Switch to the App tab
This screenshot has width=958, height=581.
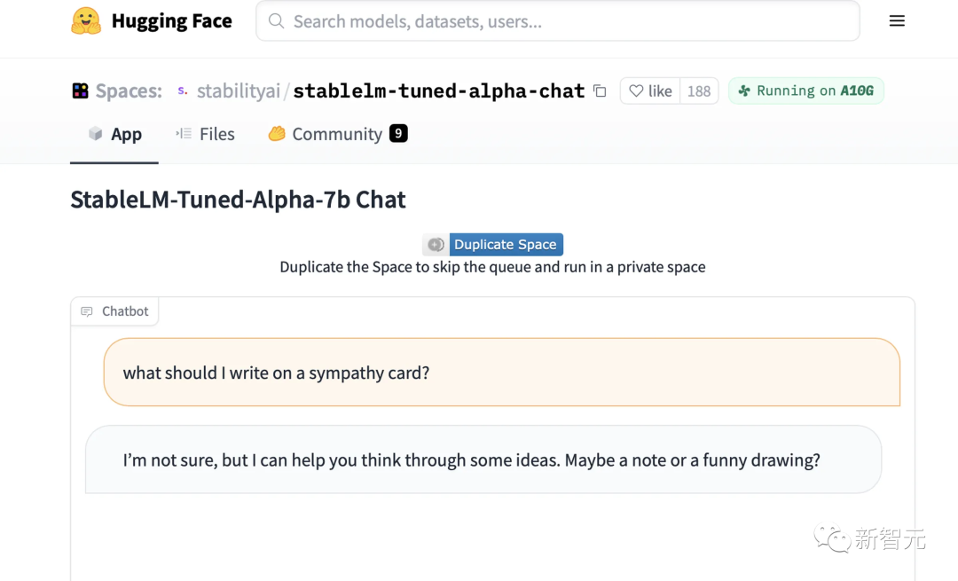114,134
